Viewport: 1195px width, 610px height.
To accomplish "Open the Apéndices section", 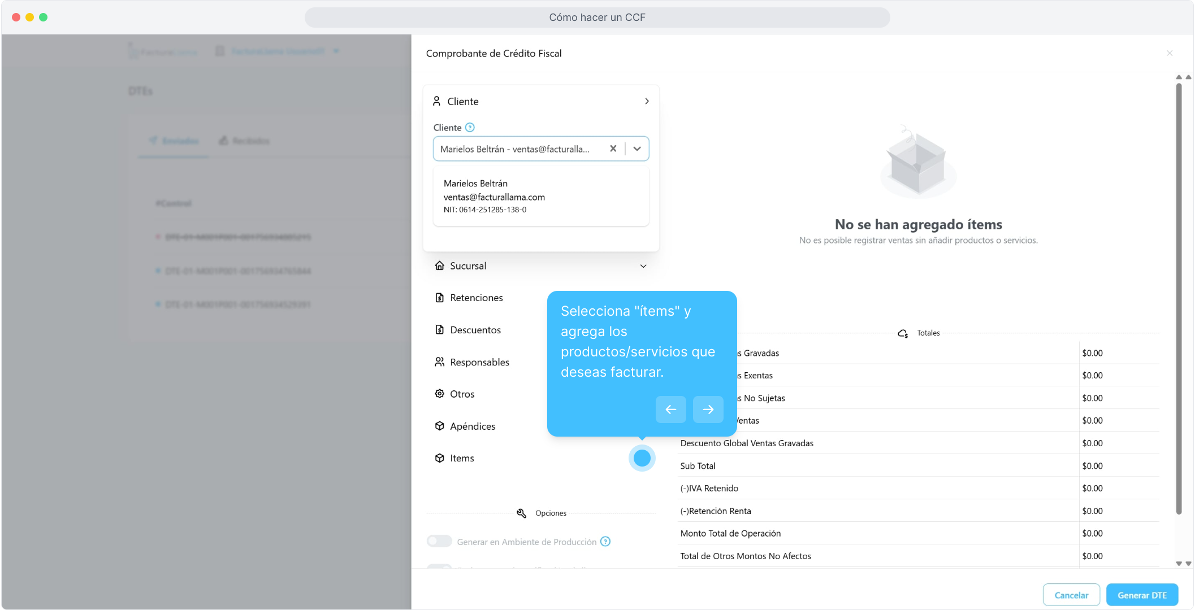I will [472, 426].
